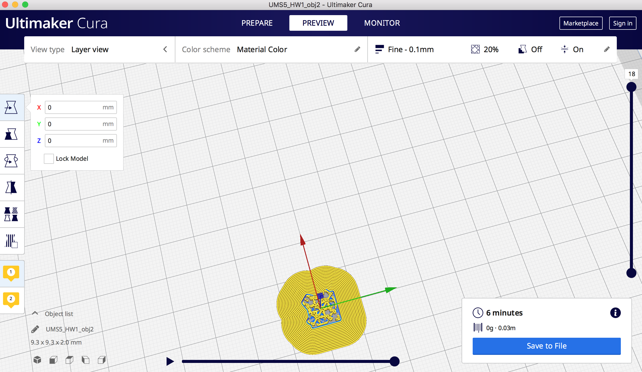Switch to front camera view
642x372 pixels.
53,360
